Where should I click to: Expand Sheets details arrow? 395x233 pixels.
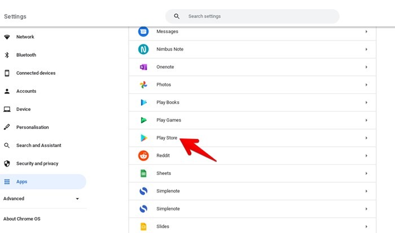click(x=366, y=173)
